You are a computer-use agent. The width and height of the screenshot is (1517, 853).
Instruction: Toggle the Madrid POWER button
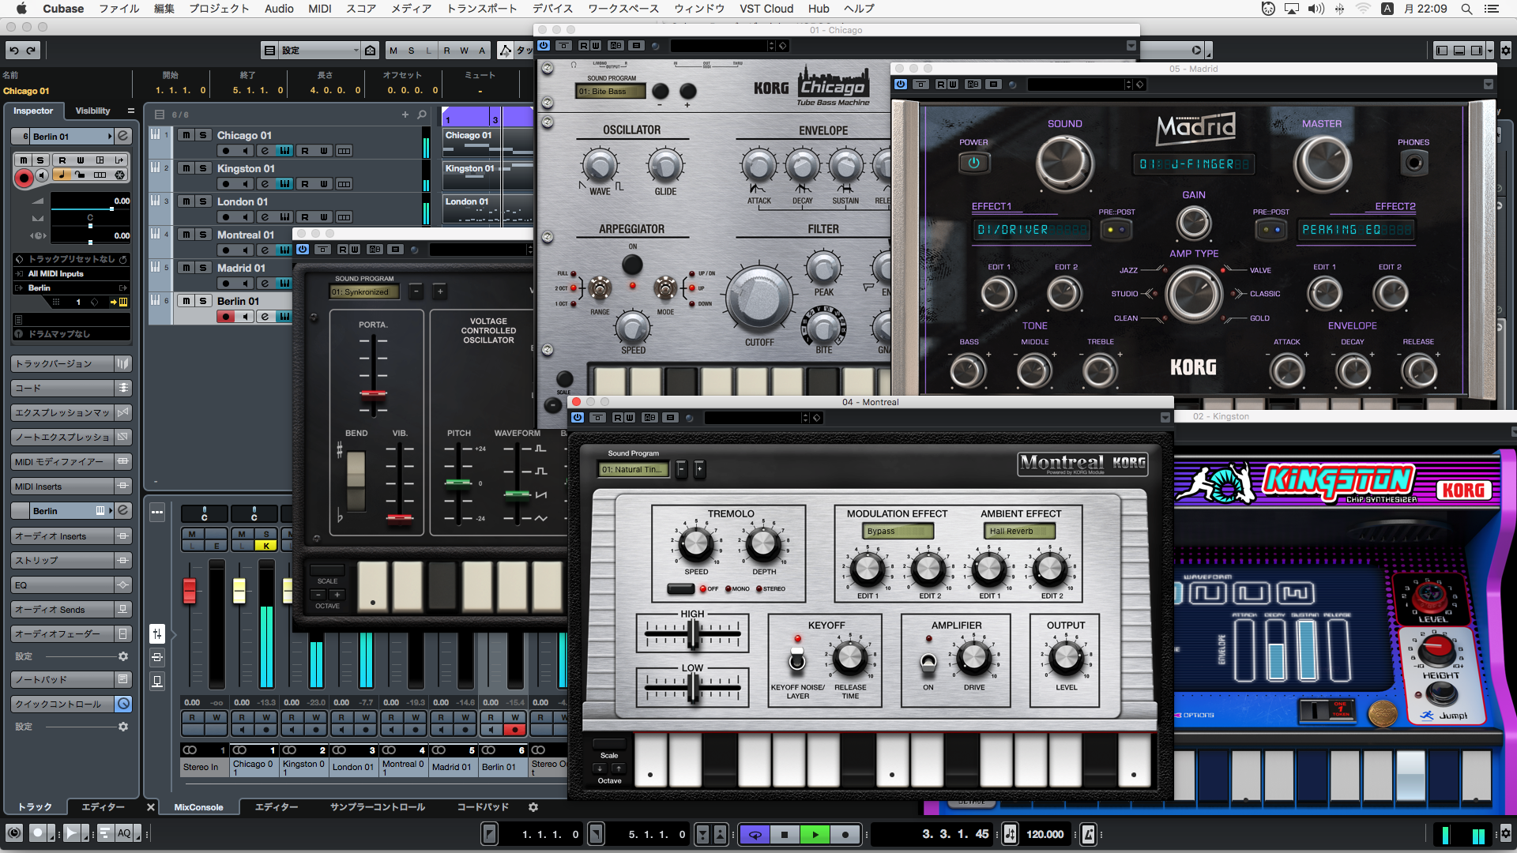click(973, 163)
